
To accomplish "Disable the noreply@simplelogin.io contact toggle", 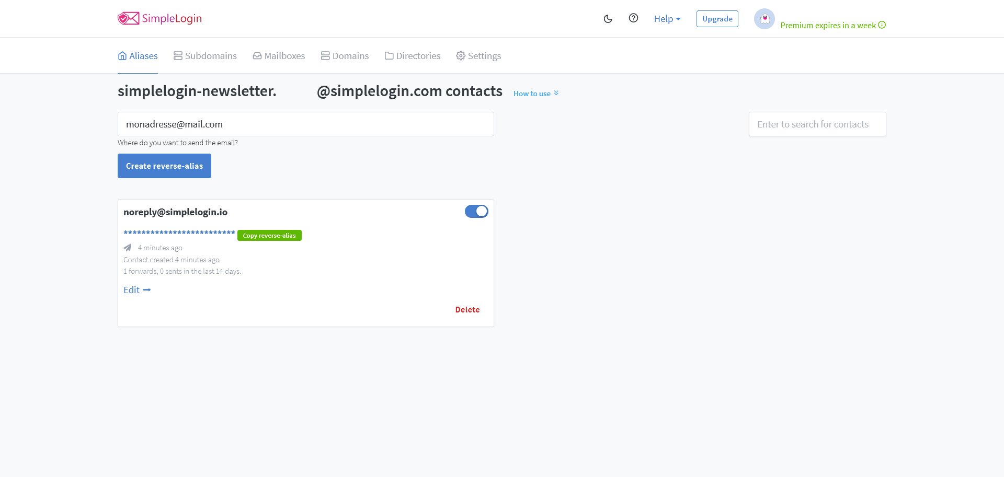I will click(x=476, y=212).
